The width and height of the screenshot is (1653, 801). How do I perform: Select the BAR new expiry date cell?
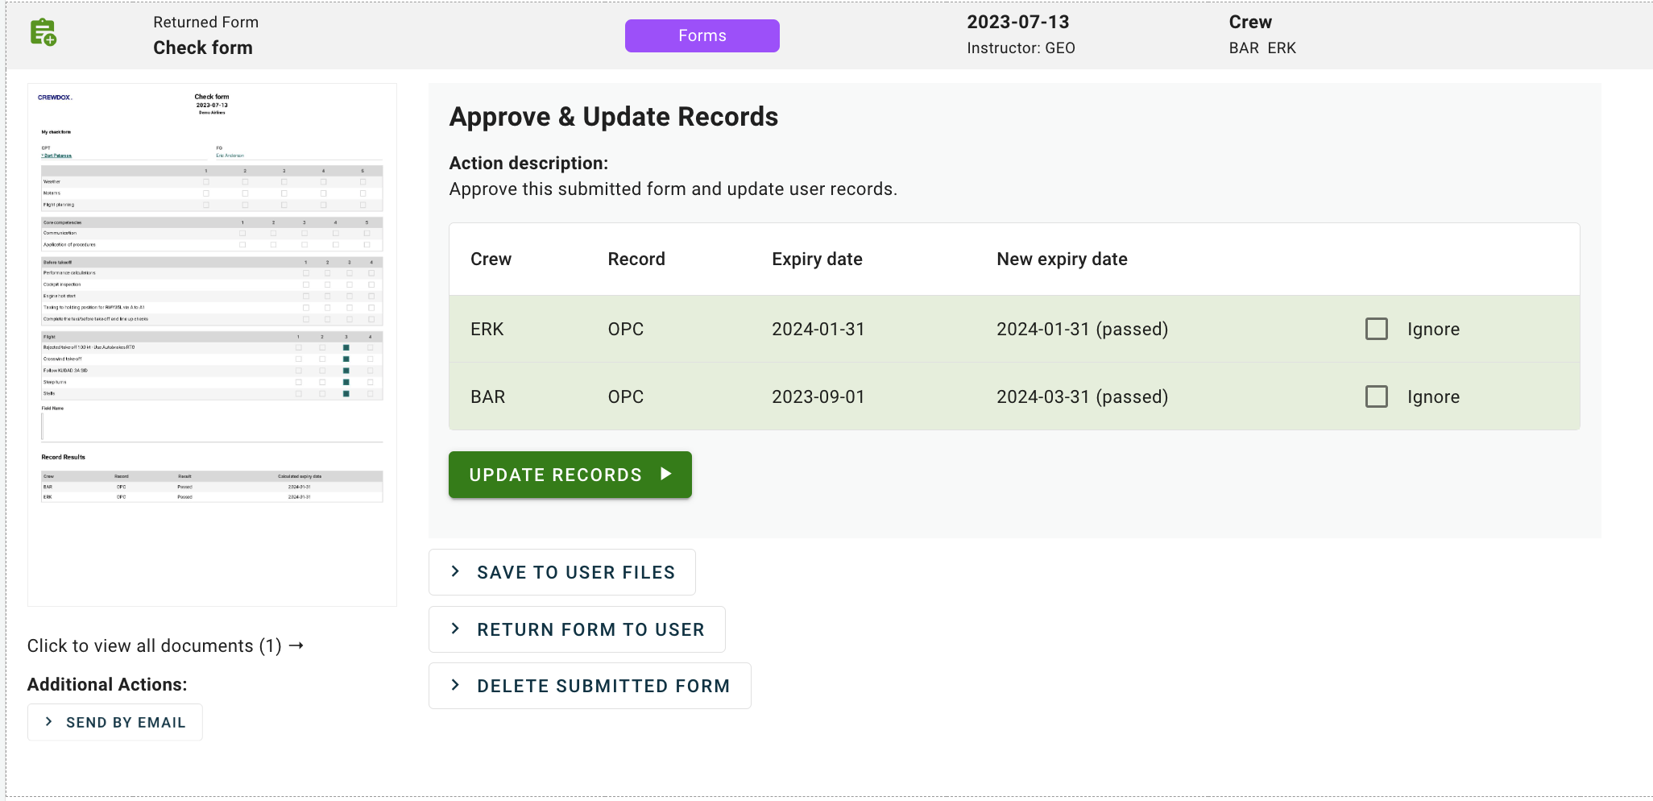pos(1082,396)
